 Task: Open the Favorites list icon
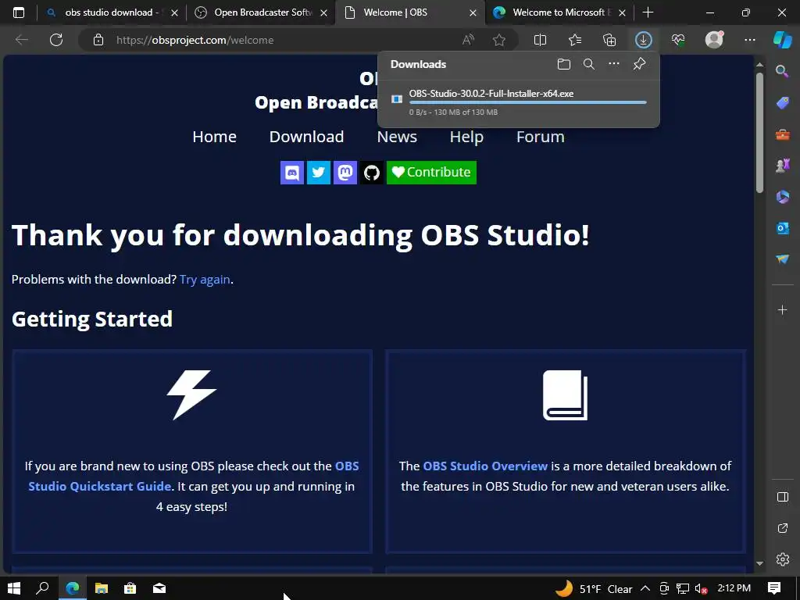(x=574, y=40)
